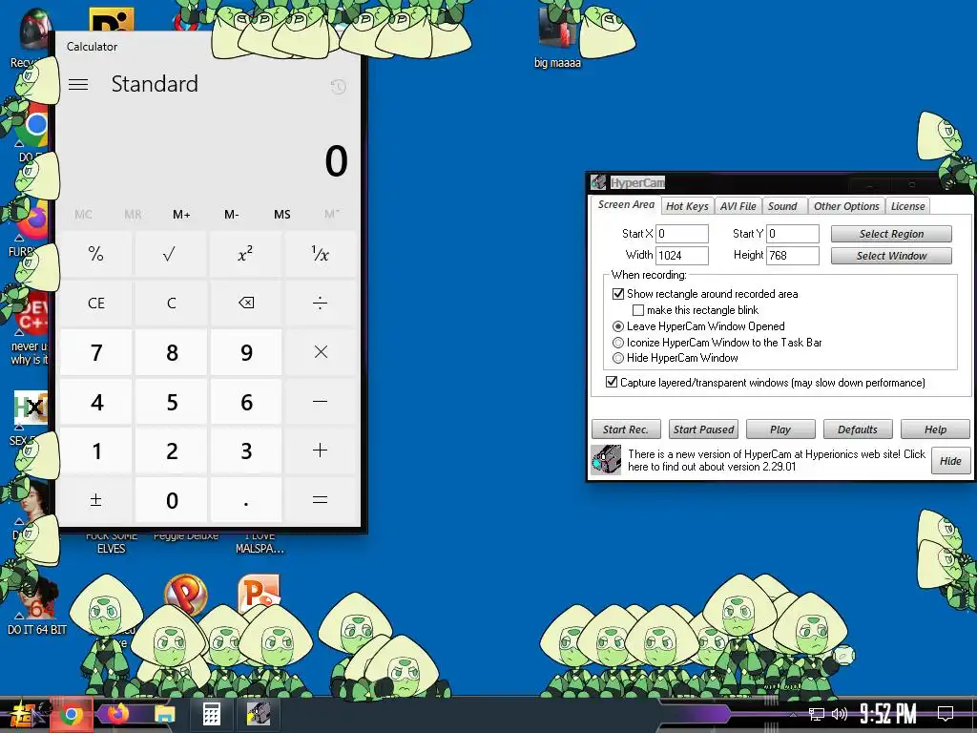Screen dimensions: 977x733
Task: Switch to the Hot Keys tab
Action: tap(687, 206)
